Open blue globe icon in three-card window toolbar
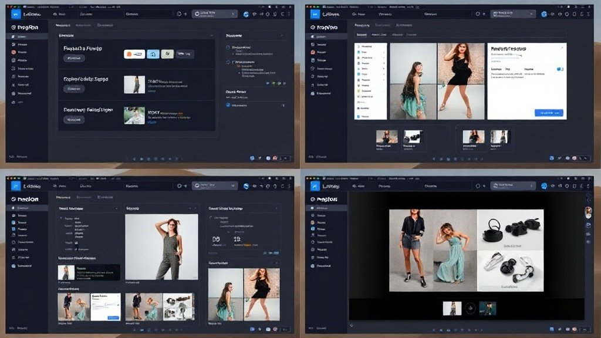Screen dimensions: 601x338 point(246,14)
